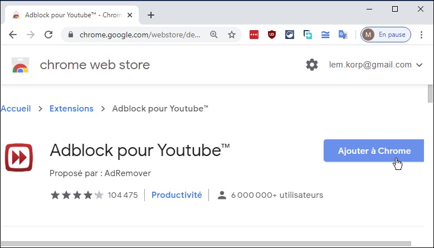Click the horizontal scrollbar at bottom
Viewport: 434px width, 248px height.
point(206,244)
